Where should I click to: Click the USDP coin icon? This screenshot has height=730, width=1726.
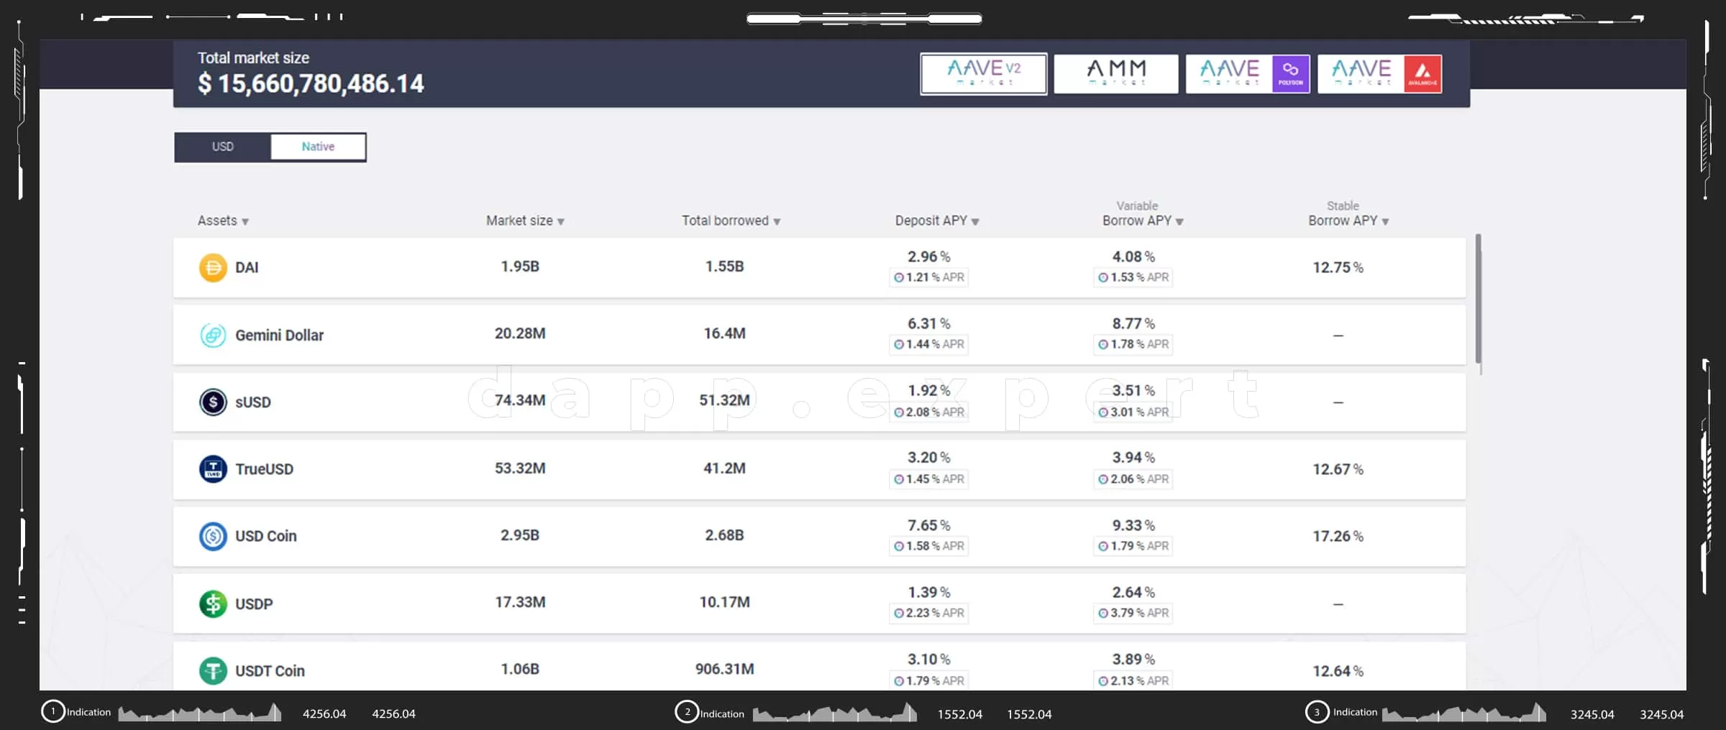click(x=213, y=604)
